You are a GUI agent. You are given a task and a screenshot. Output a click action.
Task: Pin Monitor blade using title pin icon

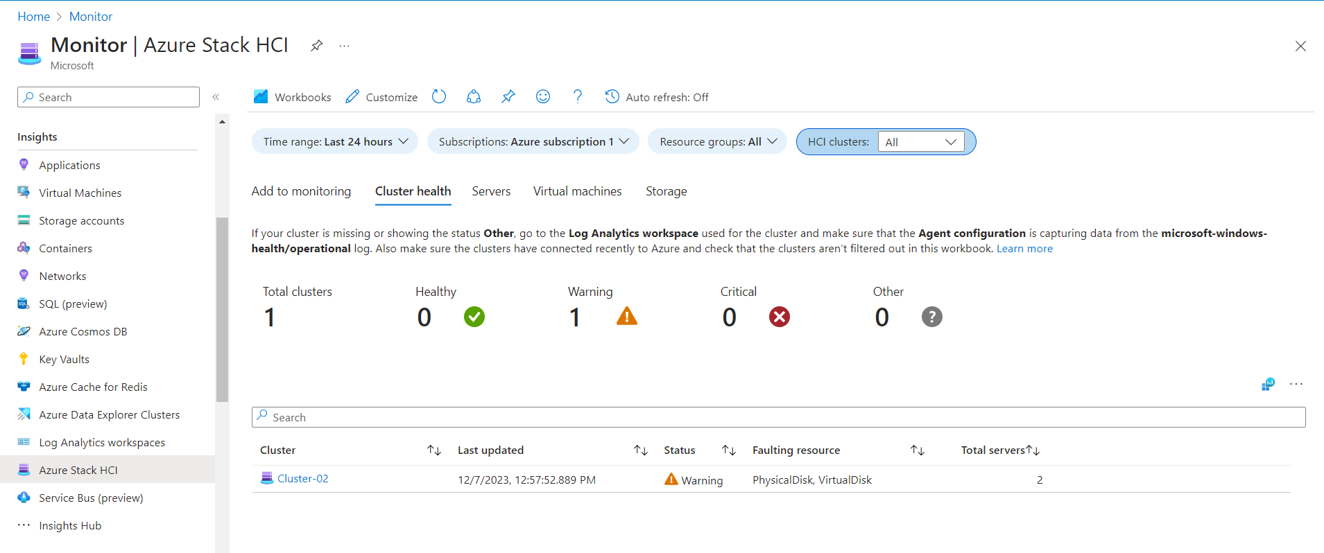point(316,46)
